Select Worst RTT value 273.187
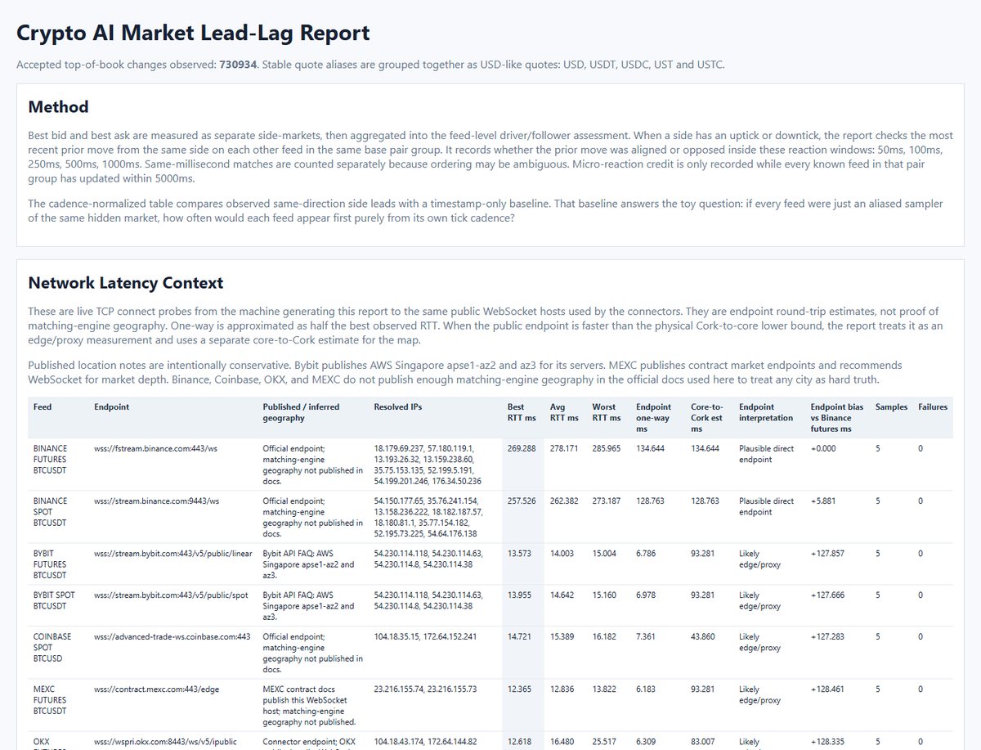Image resolution: width=981 pixels, height=750 pixels. tap(607, 501)
